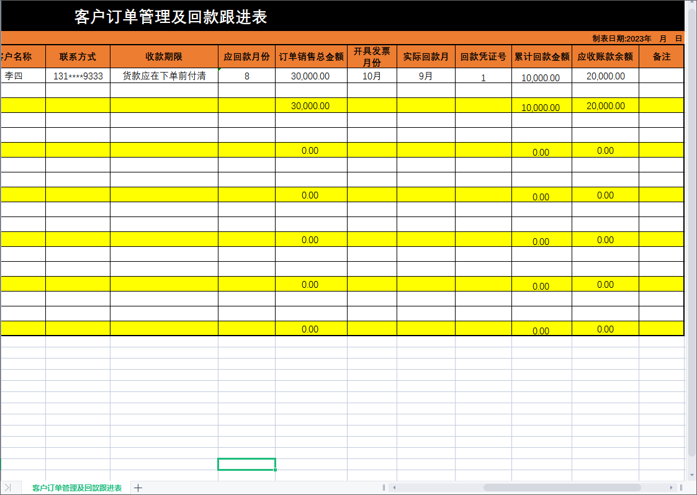This screenshot has width=697, height=495.
Task: Select the actual payment month cell 9月
Action: (x=426, y=76)
